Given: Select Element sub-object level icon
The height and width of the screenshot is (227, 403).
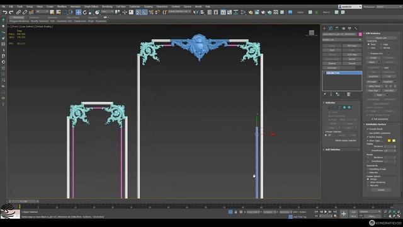Looking at the screenshot, I should [349, 107].
